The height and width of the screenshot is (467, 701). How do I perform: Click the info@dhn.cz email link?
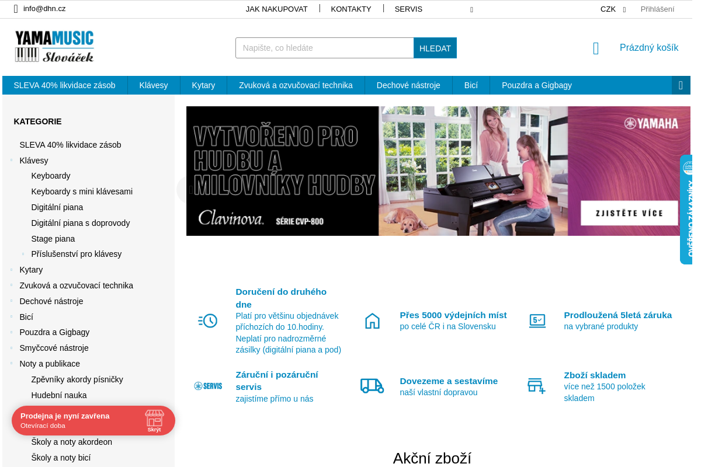[44, 9]
